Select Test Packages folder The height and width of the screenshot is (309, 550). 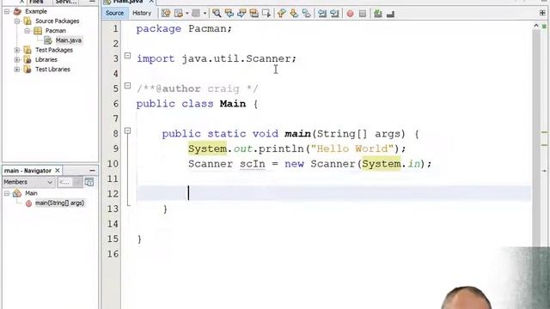[x=54, y=50]
